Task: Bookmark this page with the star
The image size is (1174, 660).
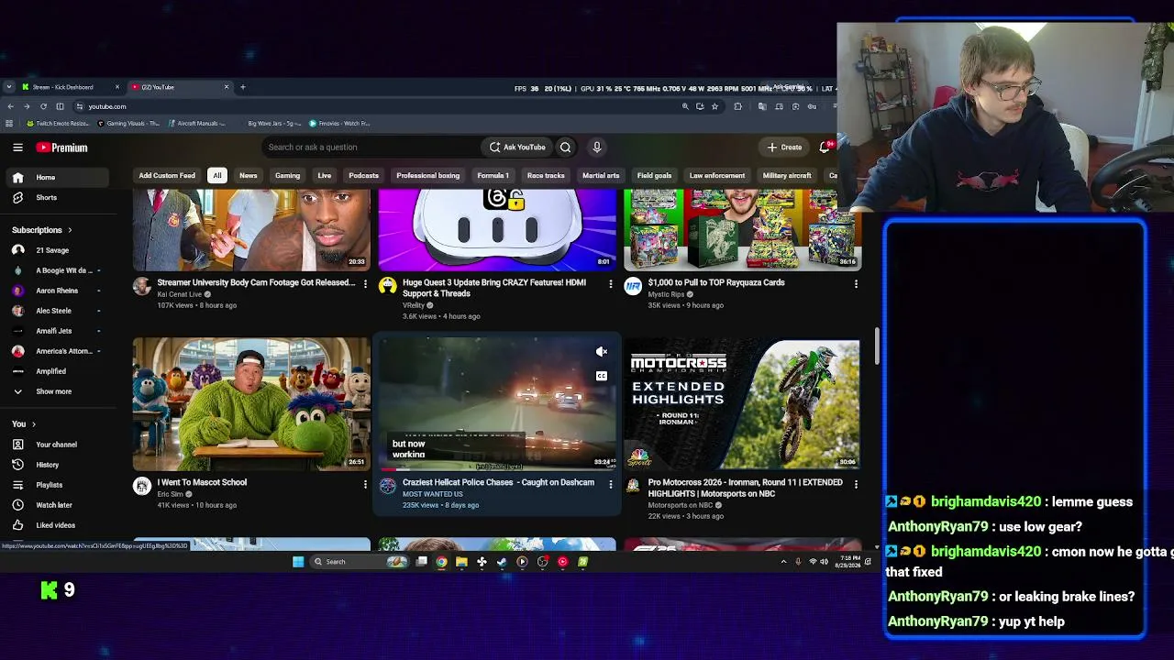Action: click(715, 106)
